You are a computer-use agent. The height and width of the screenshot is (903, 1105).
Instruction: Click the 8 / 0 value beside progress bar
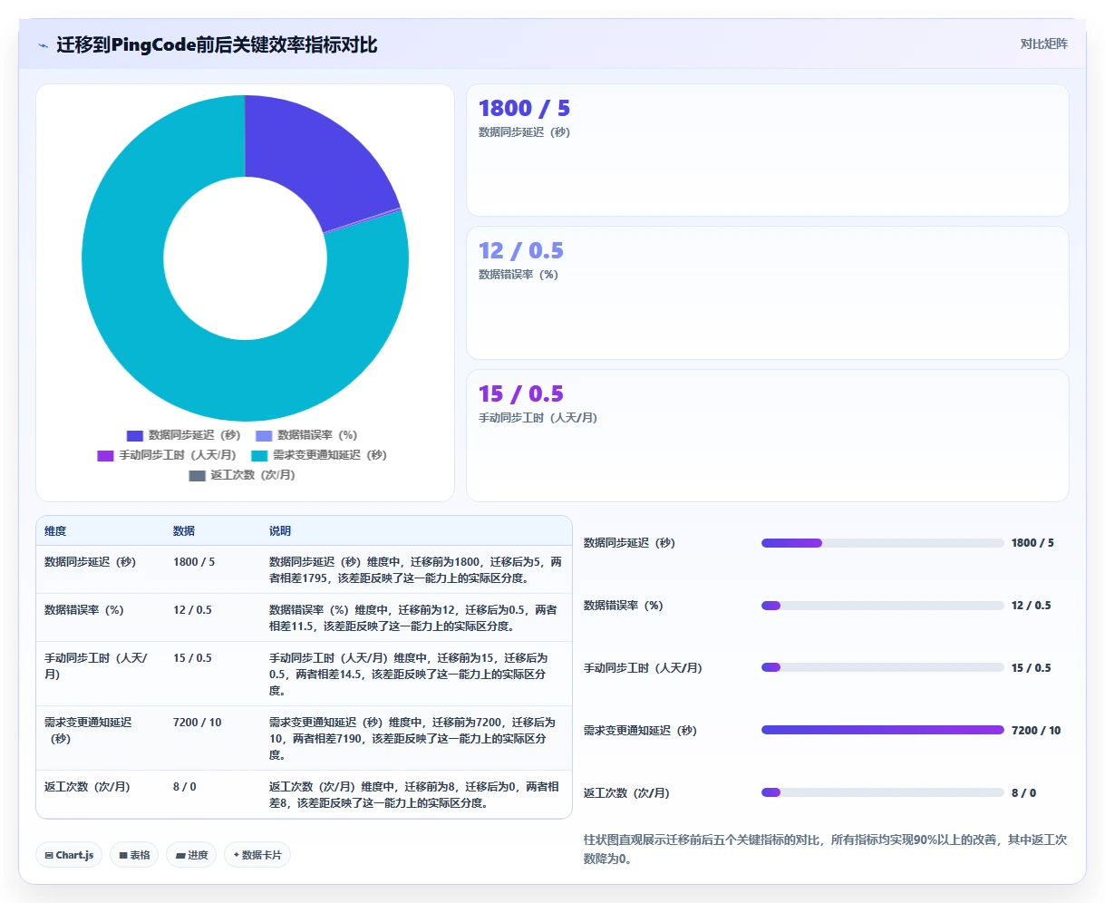point(1024,793)
